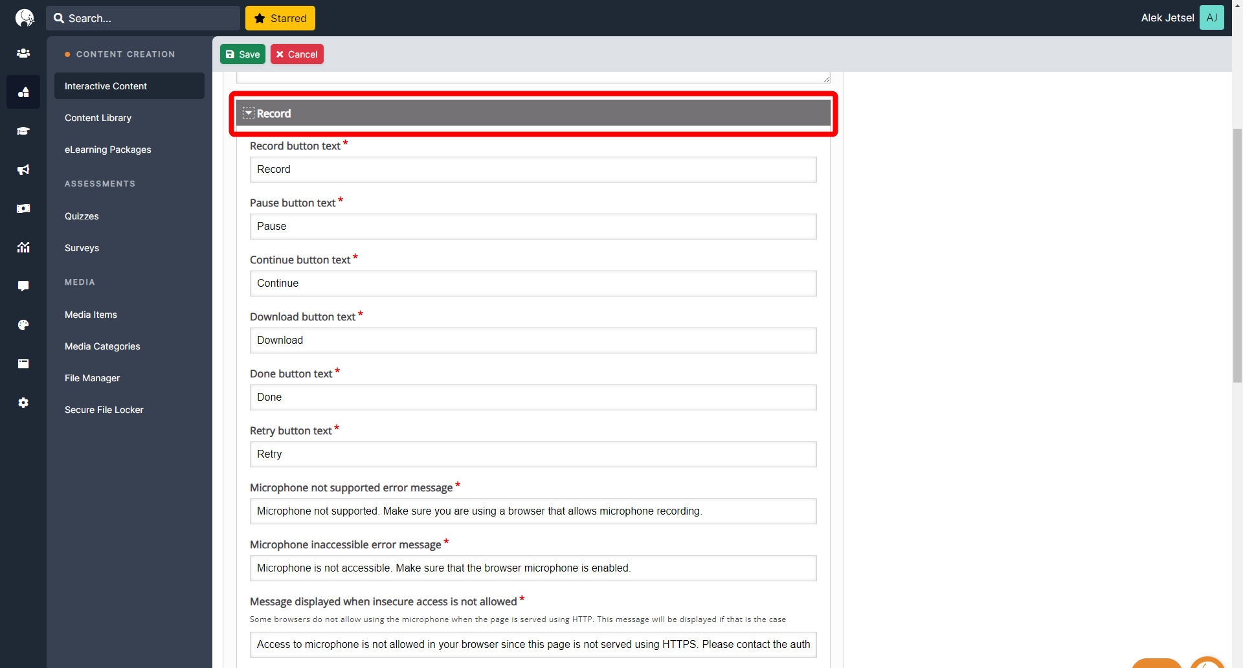Focus the top Search field

pyautogui.click(x=143, y=18)
